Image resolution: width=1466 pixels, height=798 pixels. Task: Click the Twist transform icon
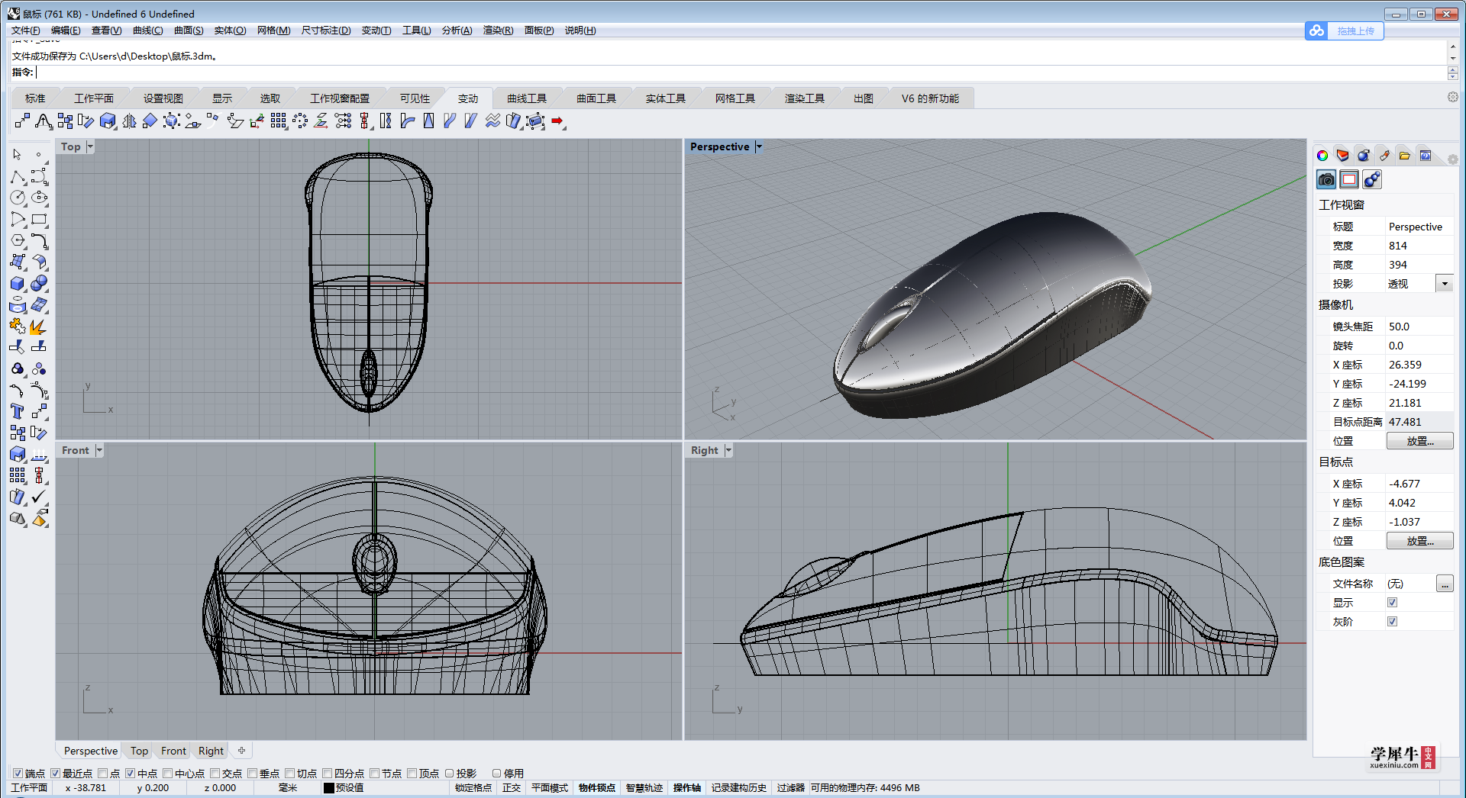[386, 121]
